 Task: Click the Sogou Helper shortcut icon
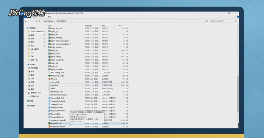(x=49, y=108)
